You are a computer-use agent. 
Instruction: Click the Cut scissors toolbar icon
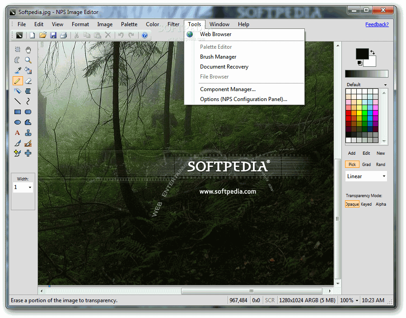[76, 35]
